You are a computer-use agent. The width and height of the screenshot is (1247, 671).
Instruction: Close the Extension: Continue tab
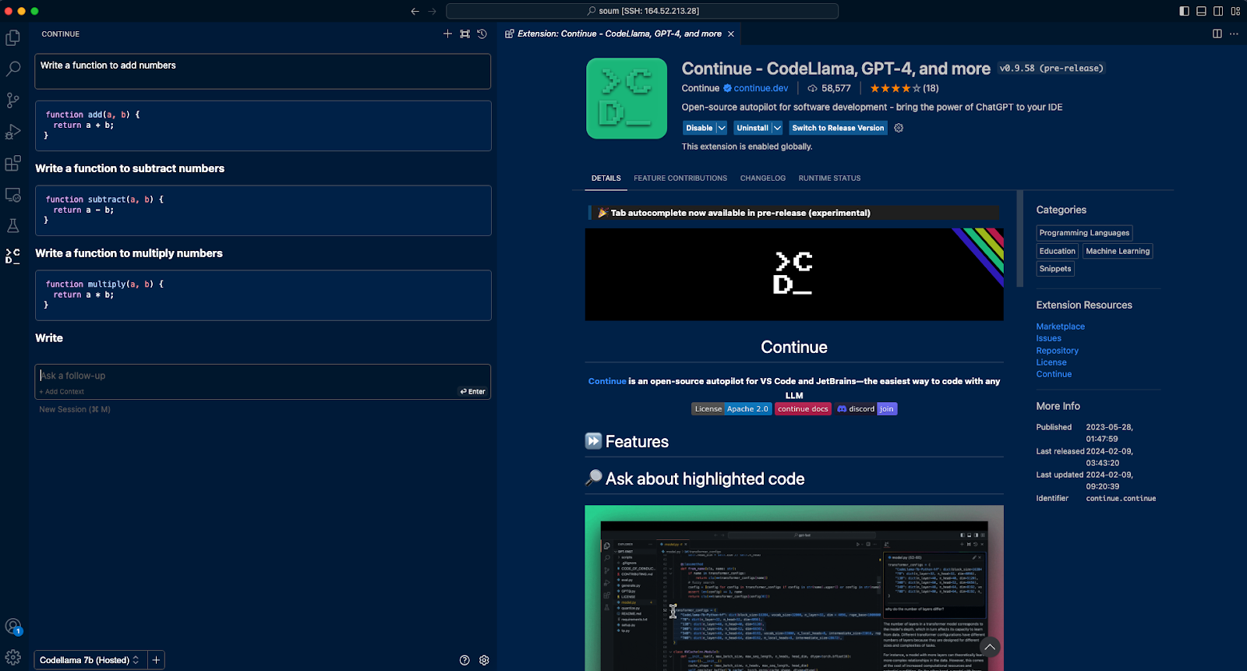730,34
